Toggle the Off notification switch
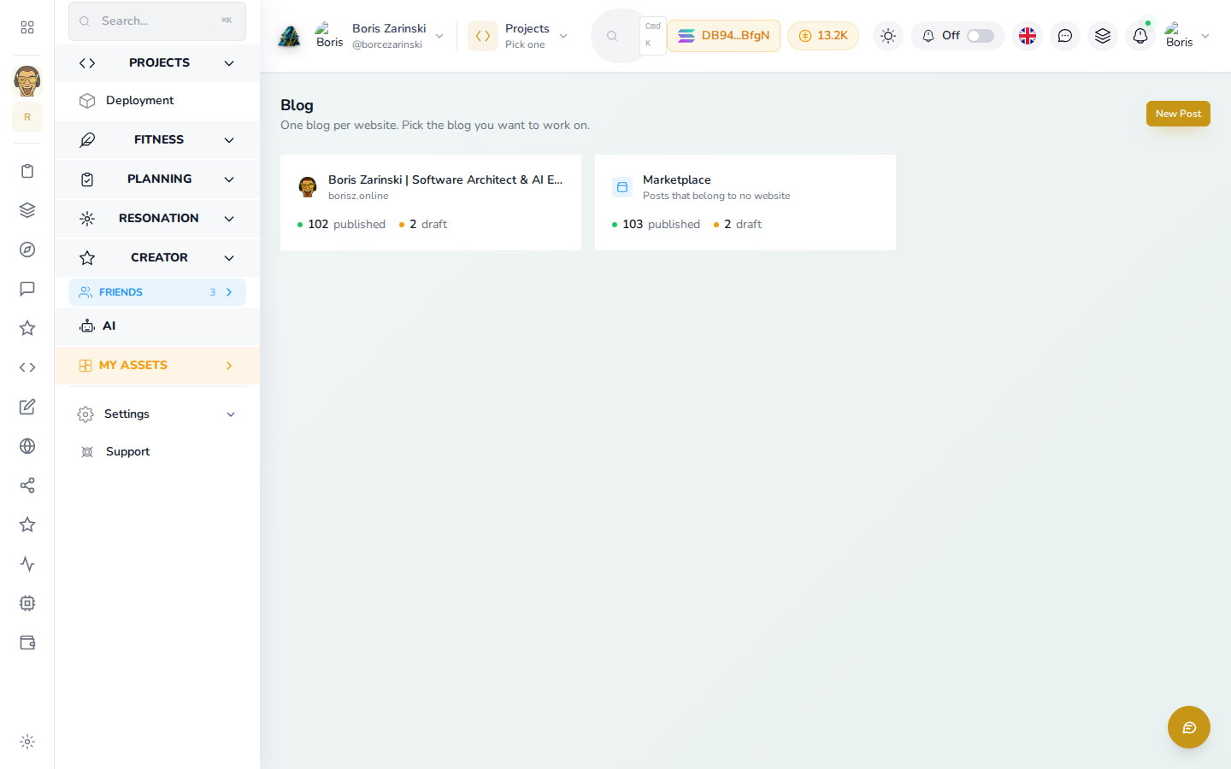This screenshot has height=769, width=1231. [x=981, y=36]
